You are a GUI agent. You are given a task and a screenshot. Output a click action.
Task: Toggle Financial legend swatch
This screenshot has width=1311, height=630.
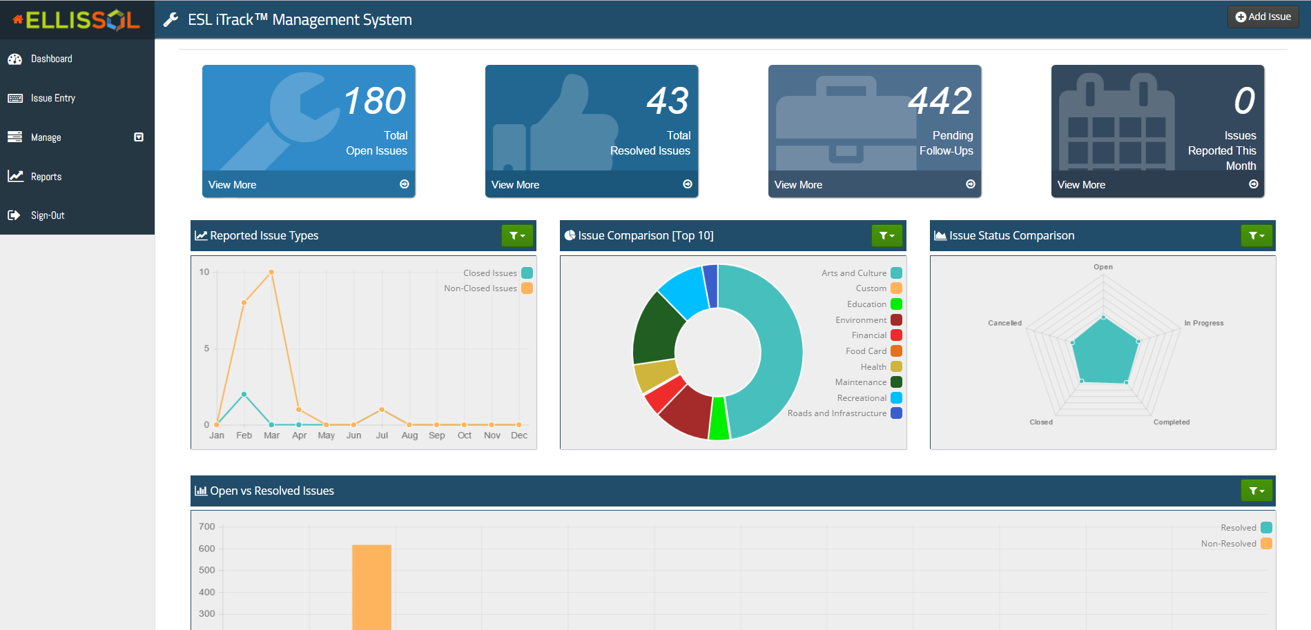(x=896, y=335)
